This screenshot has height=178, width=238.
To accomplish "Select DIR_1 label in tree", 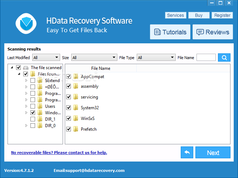I will pos(50,119).
